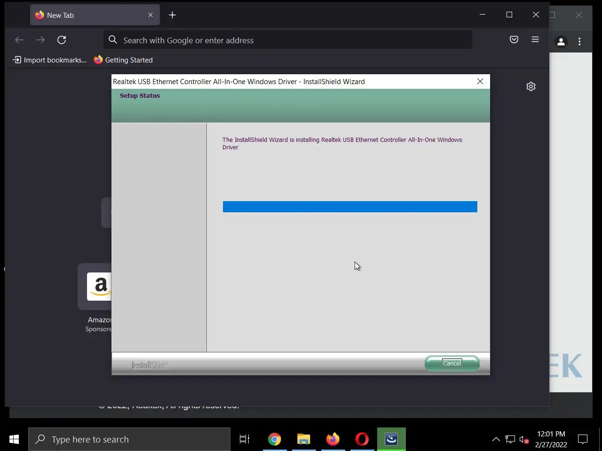Open new tab page settings gear
The image size is (602, 451).
(x=531, y=86)
